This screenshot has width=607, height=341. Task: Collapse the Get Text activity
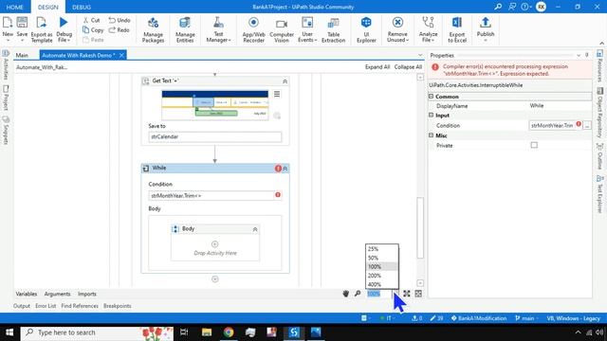[285, 81]
